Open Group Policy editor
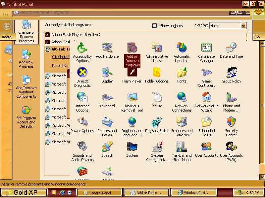265x198 pixels. [x=231, y=75]
